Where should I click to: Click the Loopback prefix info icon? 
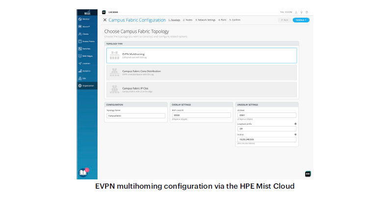click(295, 124)
